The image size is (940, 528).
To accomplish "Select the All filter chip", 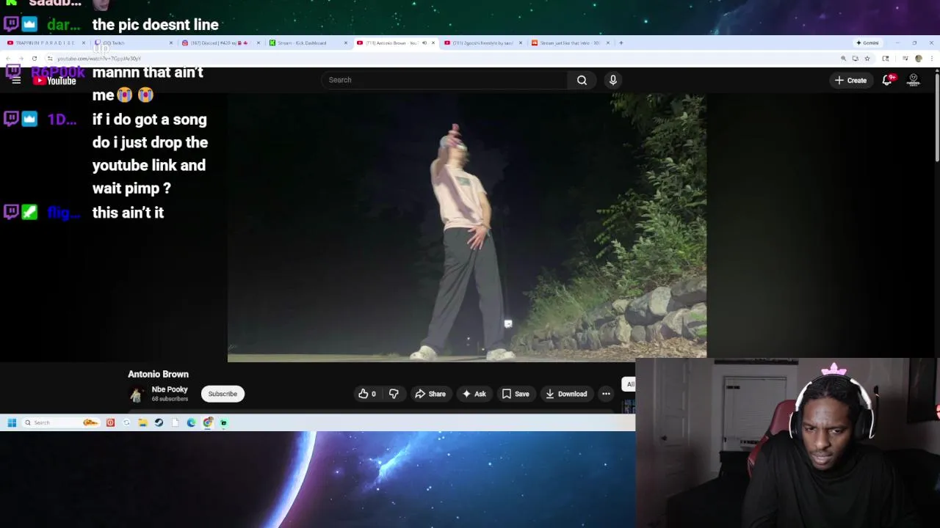I will point(630,384).
